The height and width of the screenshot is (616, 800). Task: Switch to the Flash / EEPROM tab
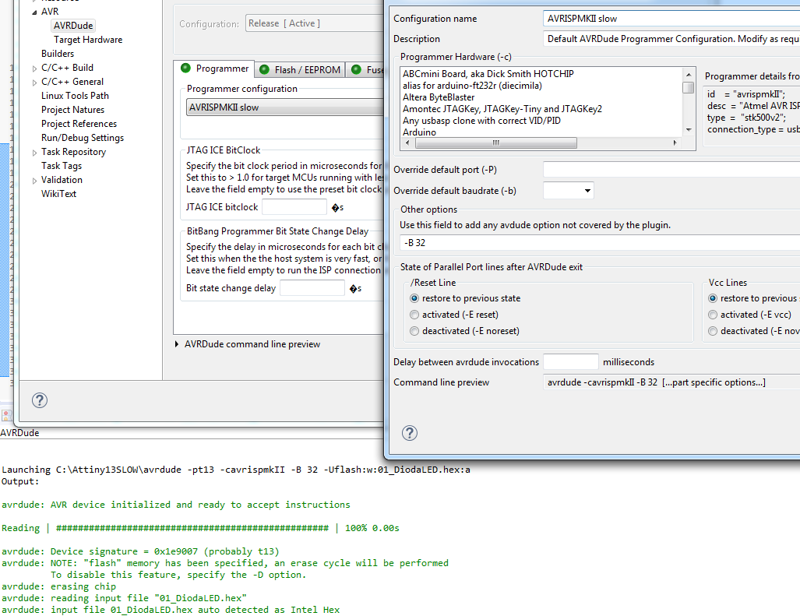(300, 70)
